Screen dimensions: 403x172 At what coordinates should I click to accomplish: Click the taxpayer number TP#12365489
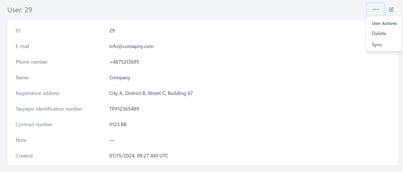coord(124,109)
